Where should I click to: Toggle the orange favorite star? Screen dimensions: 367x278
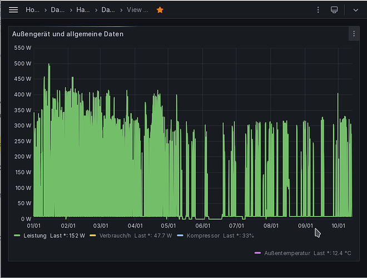click(x=160, y=10)
